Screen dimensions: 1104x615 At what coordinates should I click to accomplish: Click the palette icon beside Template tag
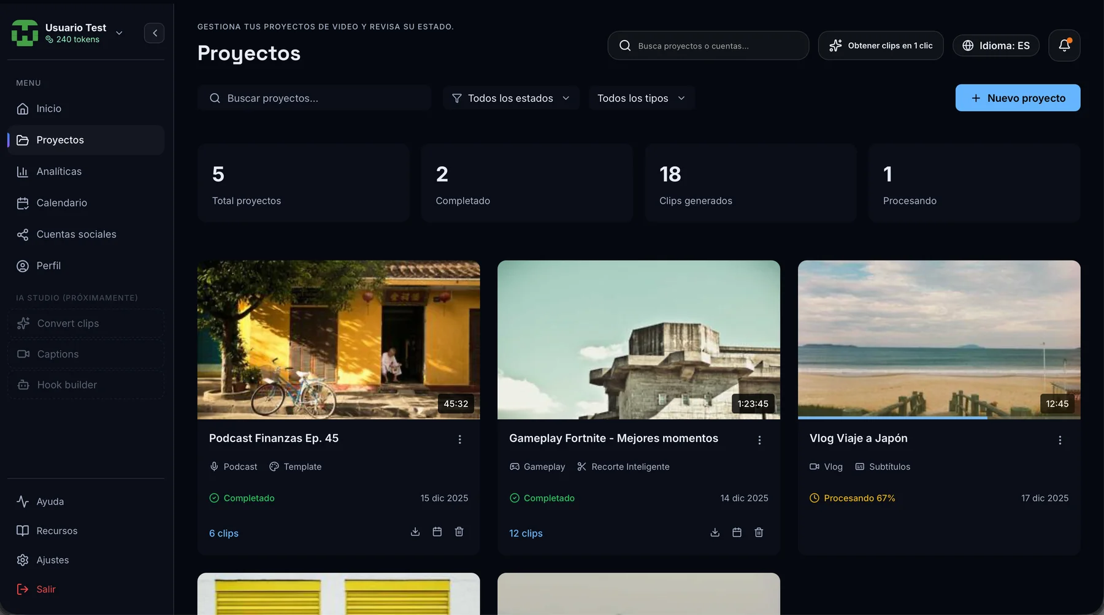point(274,467)
